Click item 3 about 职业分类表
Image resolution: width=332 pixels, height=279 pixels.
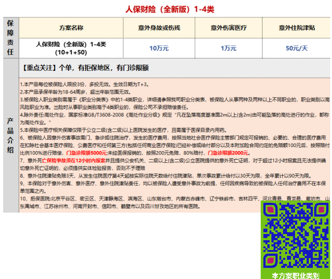click(175, 103)
